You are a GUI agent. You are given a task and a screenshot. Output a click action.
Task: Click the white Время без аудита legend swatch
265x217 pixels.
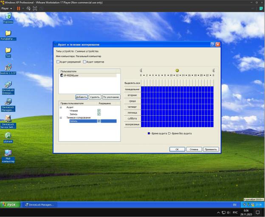click(x=169, y=133)
